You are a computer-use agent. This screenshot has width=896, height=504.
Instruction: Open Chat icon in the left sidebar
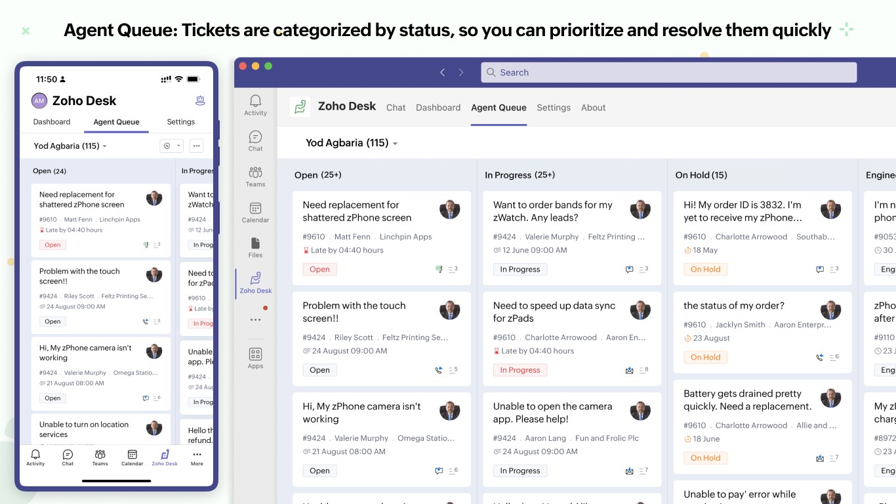pos(255,140)
